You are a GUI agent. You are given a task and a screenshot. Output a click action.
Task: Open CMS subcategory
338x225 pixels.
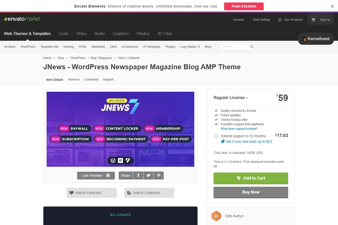click(x=113, y=47)
